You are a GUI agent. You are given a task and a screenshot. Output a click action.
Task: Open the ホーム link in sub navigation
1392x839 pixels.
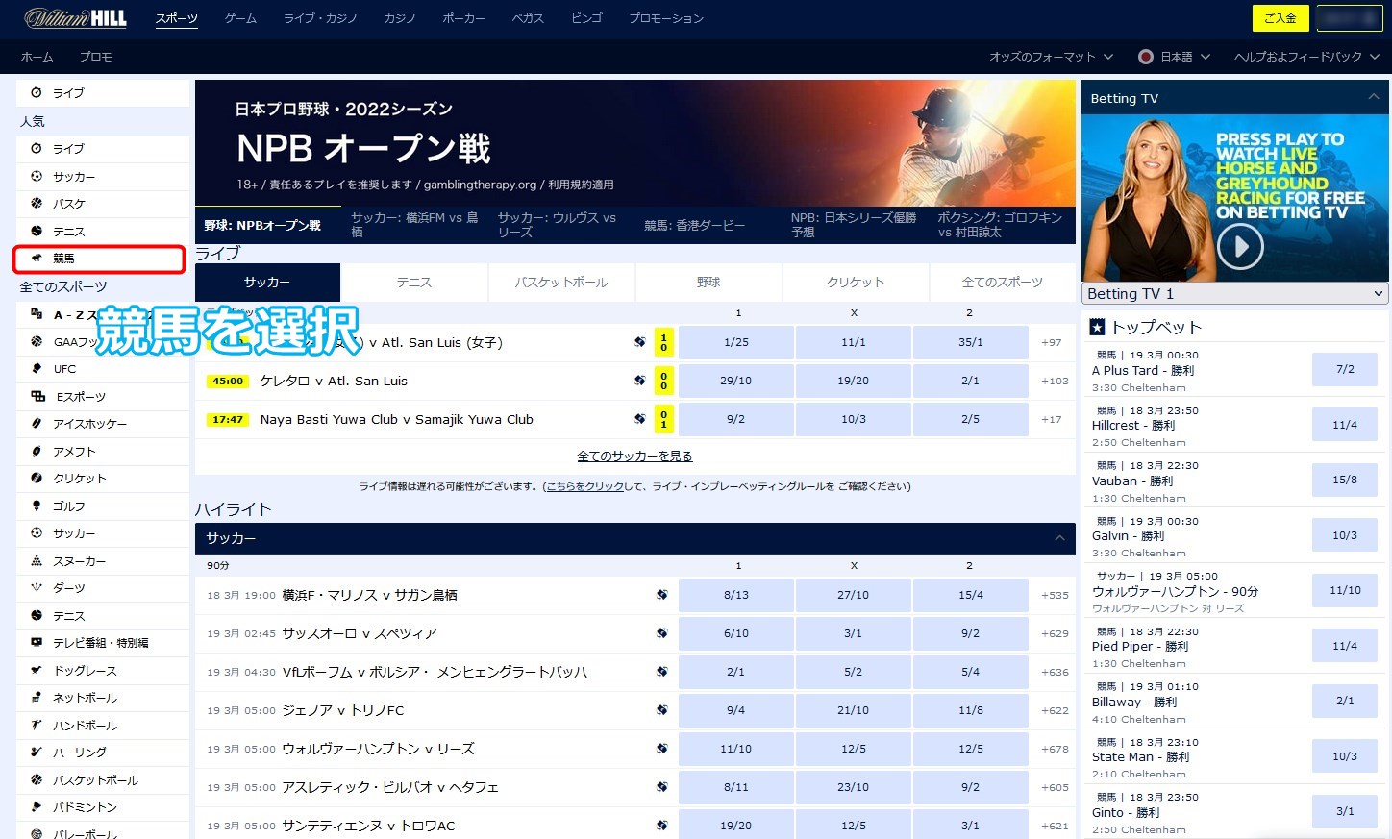coord(37,57)
